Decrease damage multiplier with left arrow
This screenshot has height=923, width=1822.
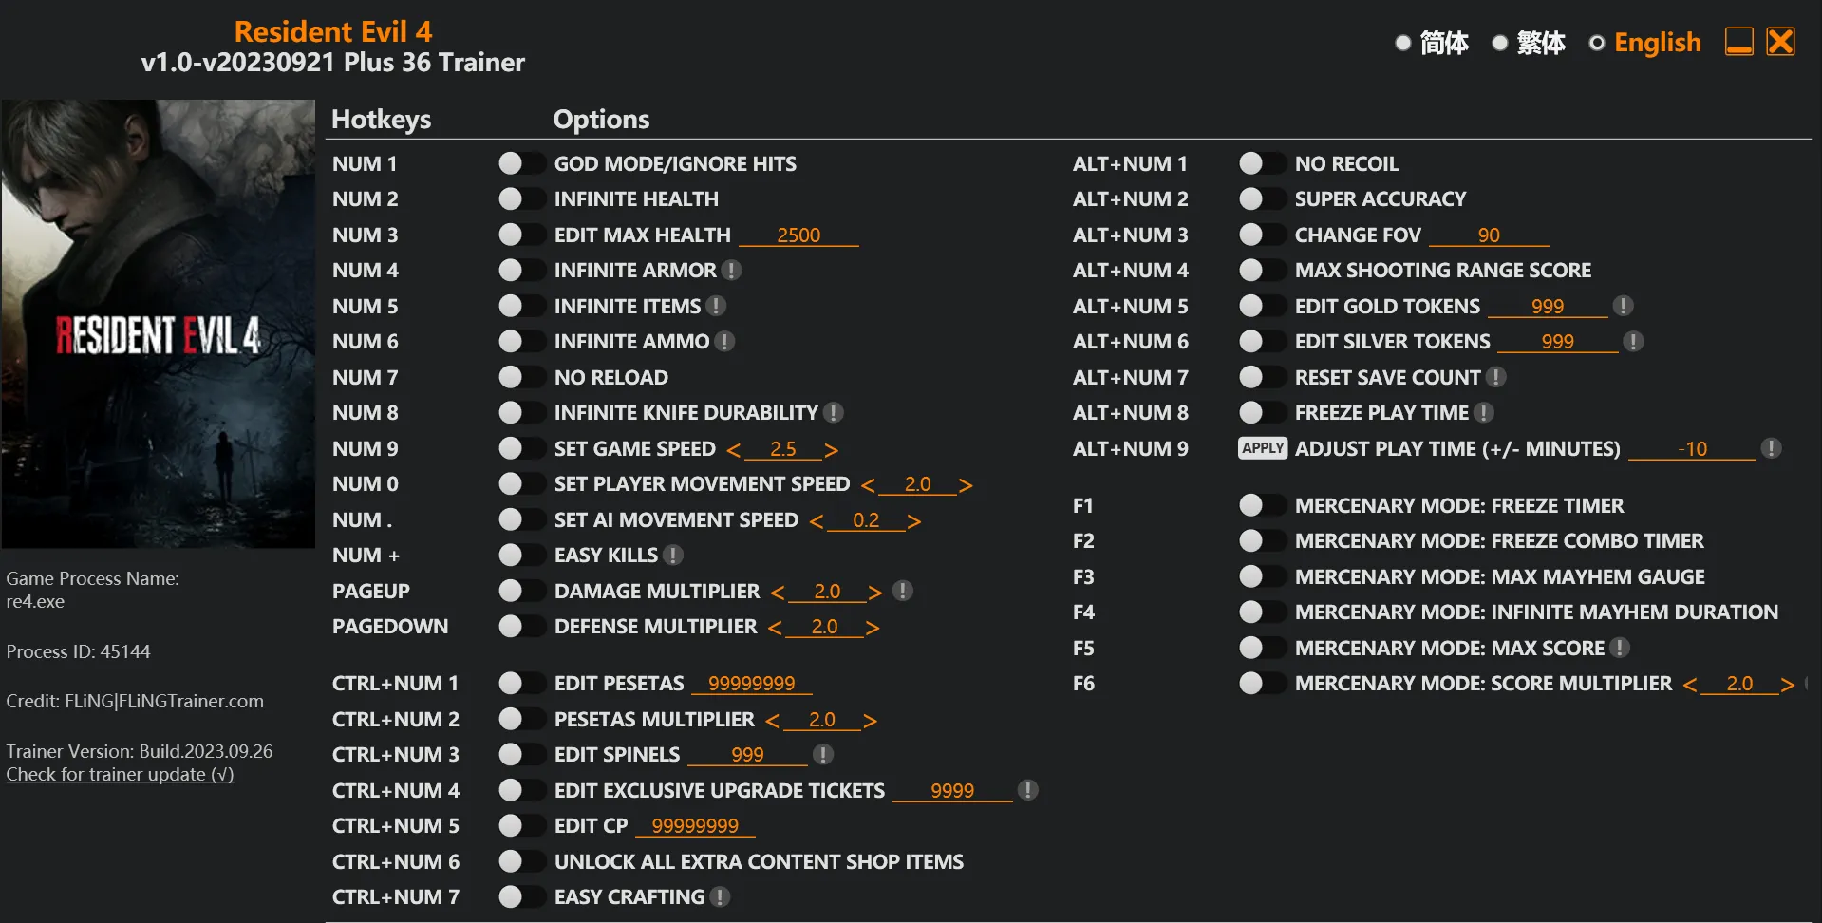point(778,593)
